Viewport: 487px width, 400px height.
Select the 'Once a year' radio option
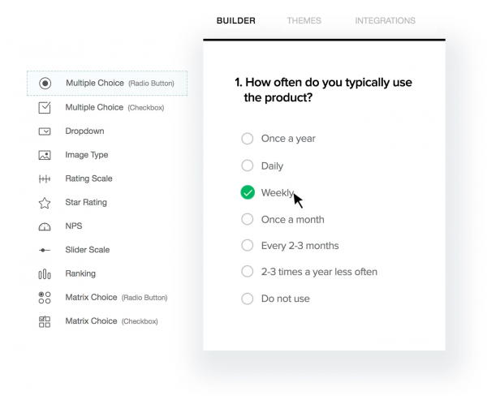[248, 139]
